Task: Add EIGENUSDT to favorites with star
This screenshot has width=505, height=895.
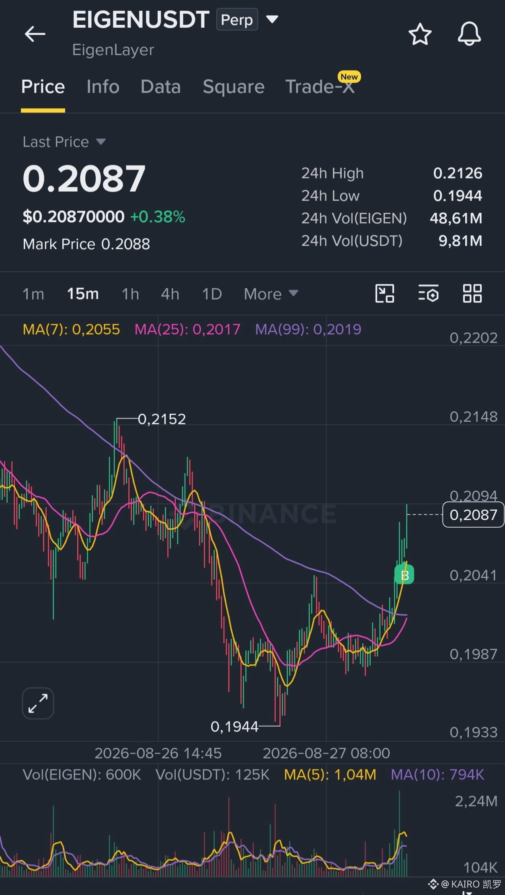Action: click(x=420, y=34)
